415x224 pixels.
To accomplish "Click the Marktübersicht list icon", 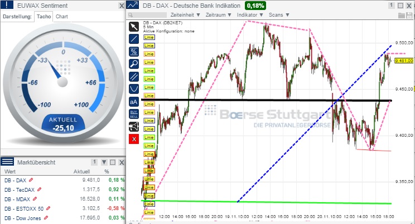I will pyautogui.click(x=7, y=162).
